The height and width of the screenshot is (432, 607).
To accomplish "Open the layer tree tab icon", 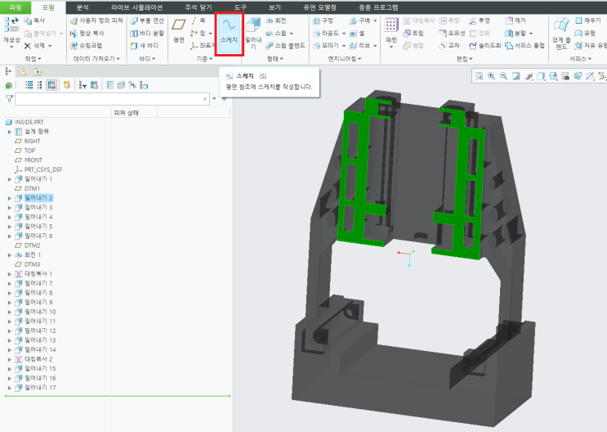I will click(22, 71).
